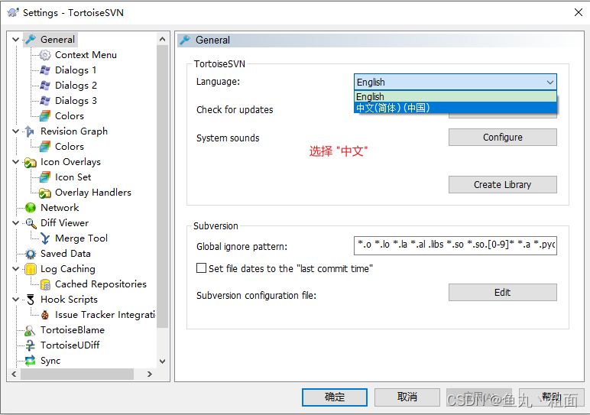The width and height of the screenshot is (590, 415).
Task: Cancel with the 取消 button
Action: click(407, 397)
